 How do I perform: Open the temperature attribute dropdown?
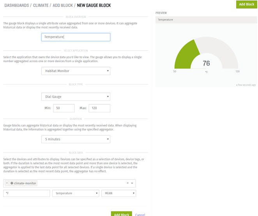tap(76, 193)
